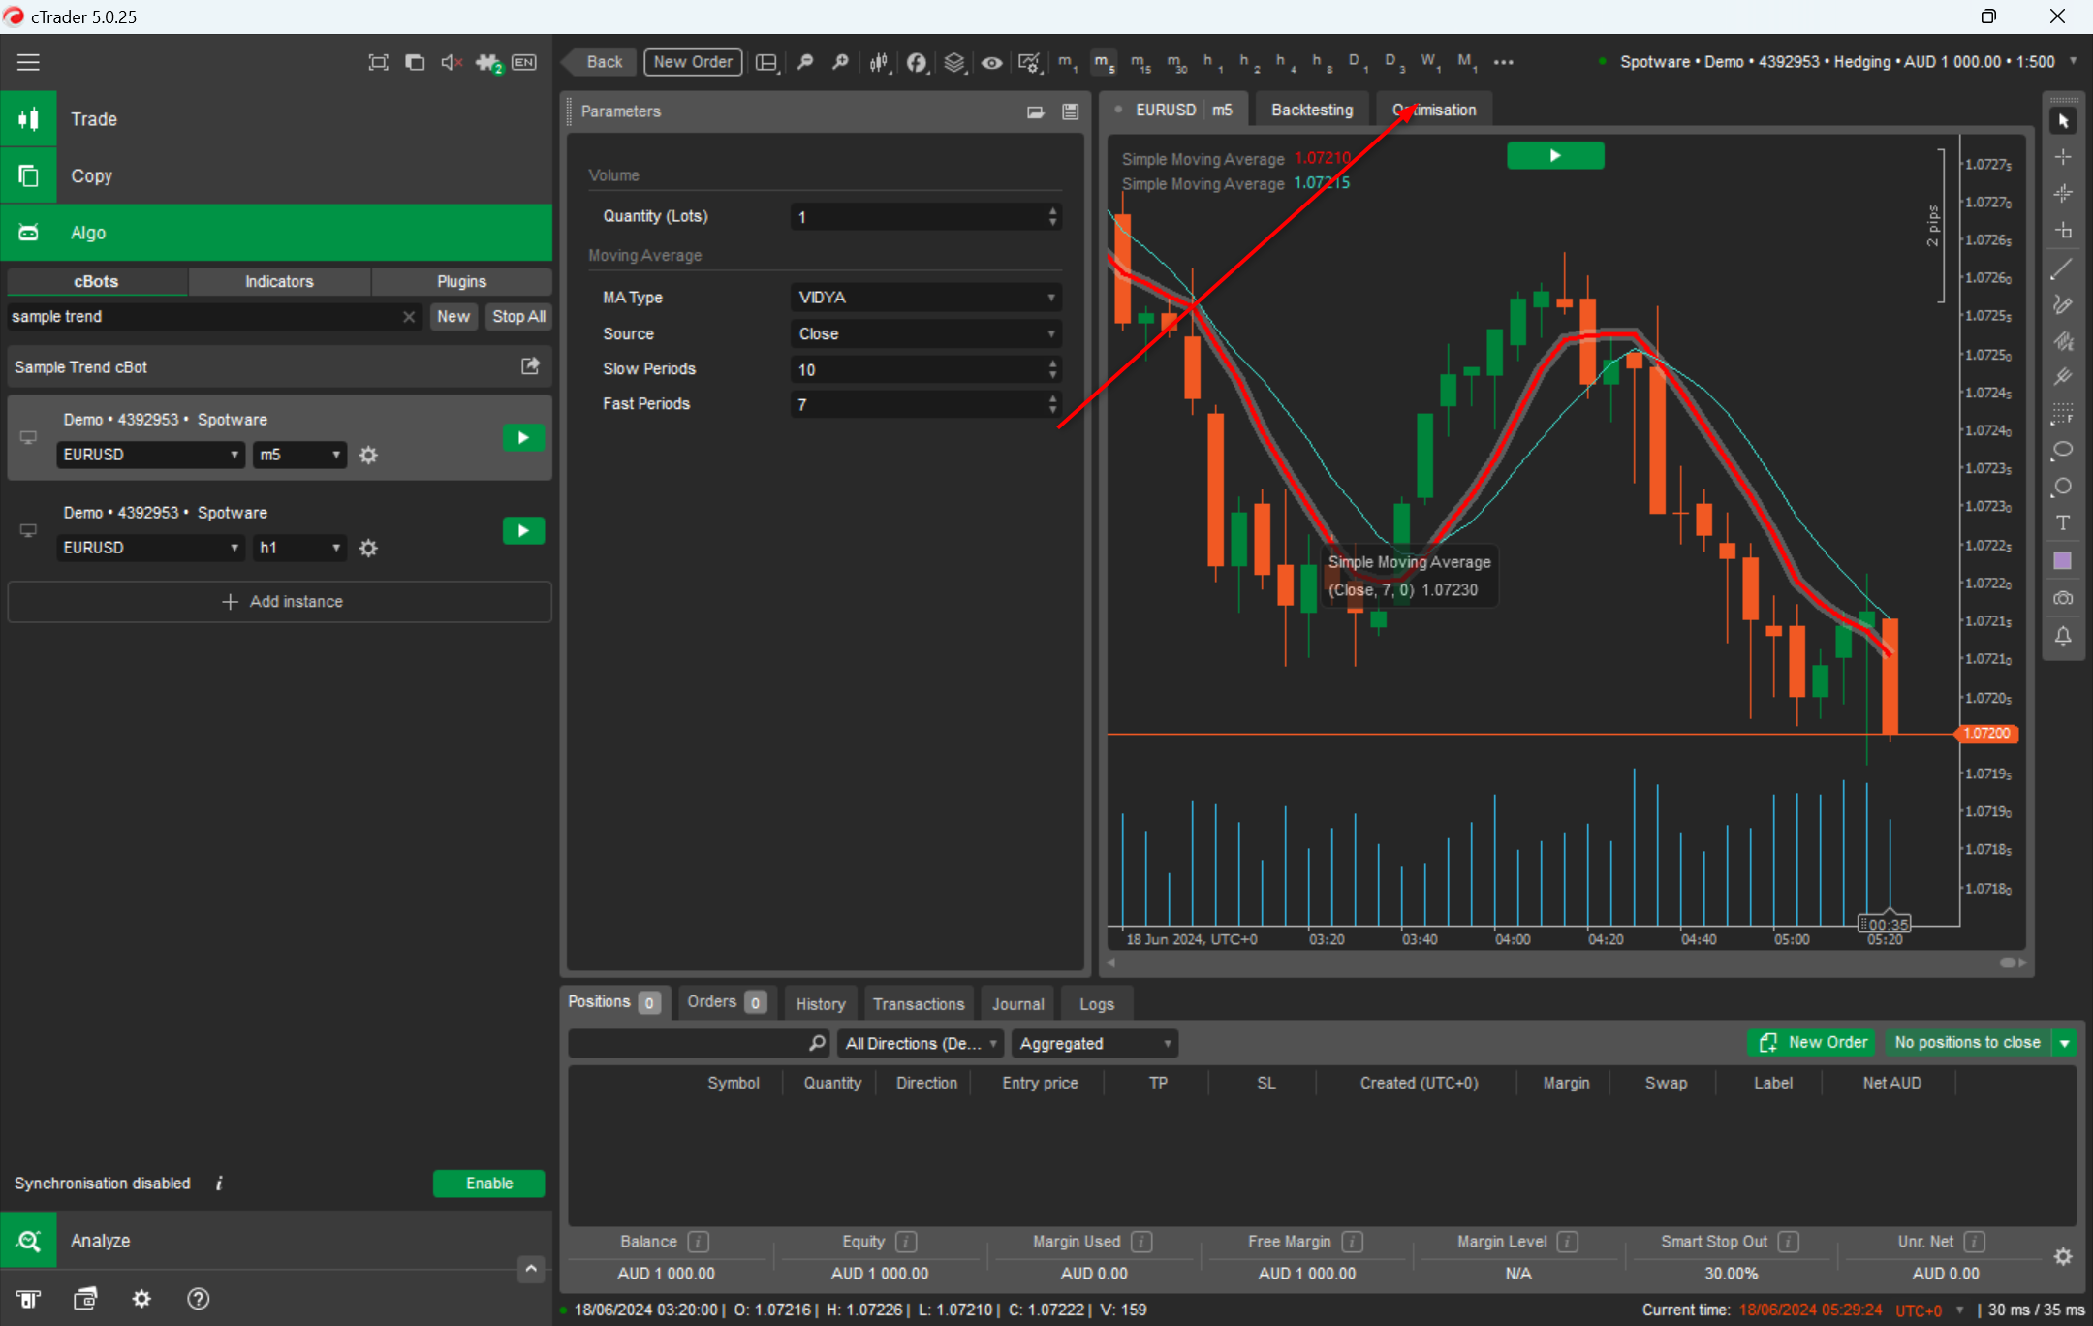
Task: Open the Optimisation tab
Action: [x=1434, y=110]
